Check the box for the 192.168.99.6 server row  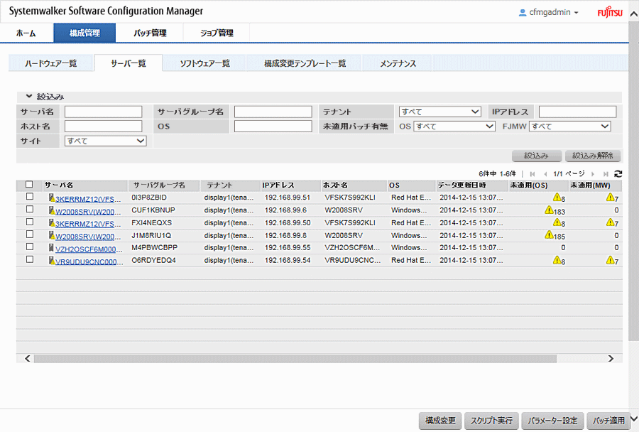[x=30, y=210]
